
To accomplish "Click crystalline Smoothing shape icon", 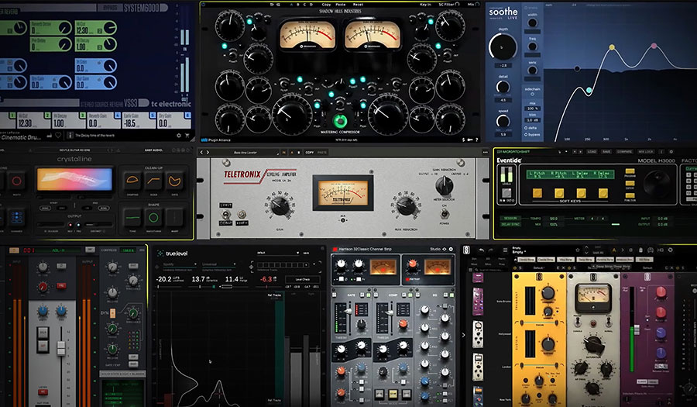I will point(153,218).
